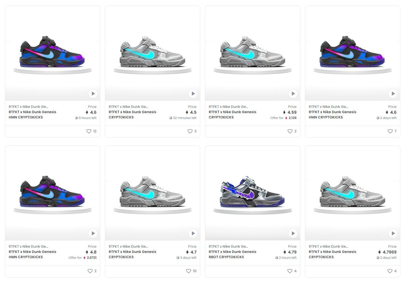405x281 pixels.
Task: Open the RBOT CRYPTOKICKS title link
Action: (x=226, y=257)
